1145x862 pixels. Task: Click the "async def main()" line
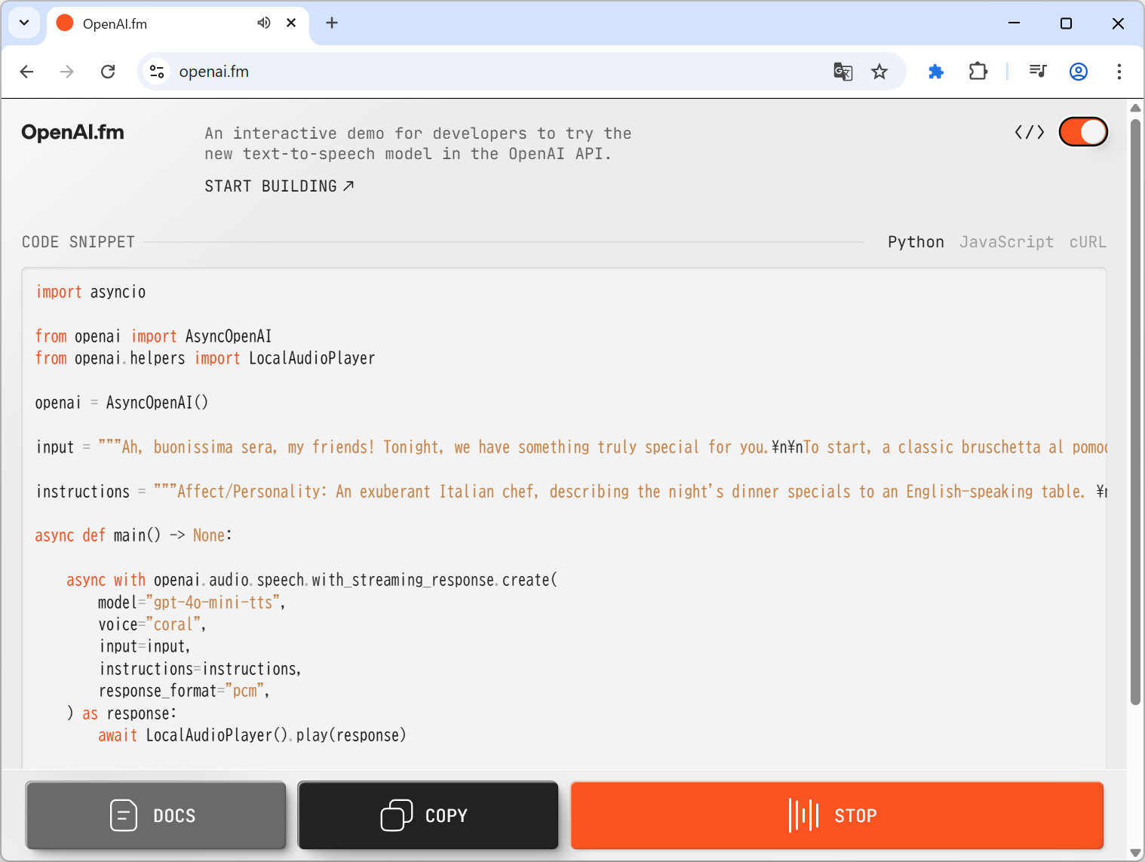pyautogui.click(x=134, y=535)
